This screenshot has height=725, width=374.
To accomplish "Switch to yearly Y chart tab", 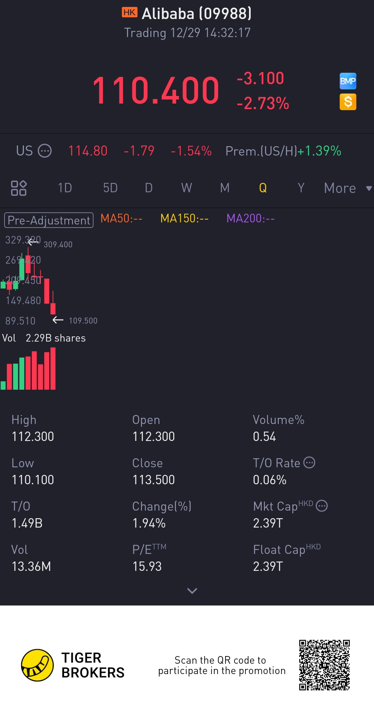I will click(x=301, y=188).
